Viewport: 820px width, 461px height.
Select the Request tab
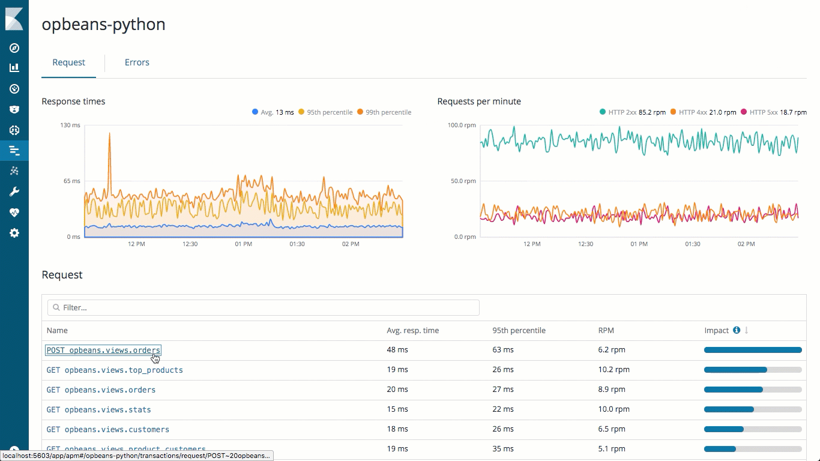tap(68, 62)
